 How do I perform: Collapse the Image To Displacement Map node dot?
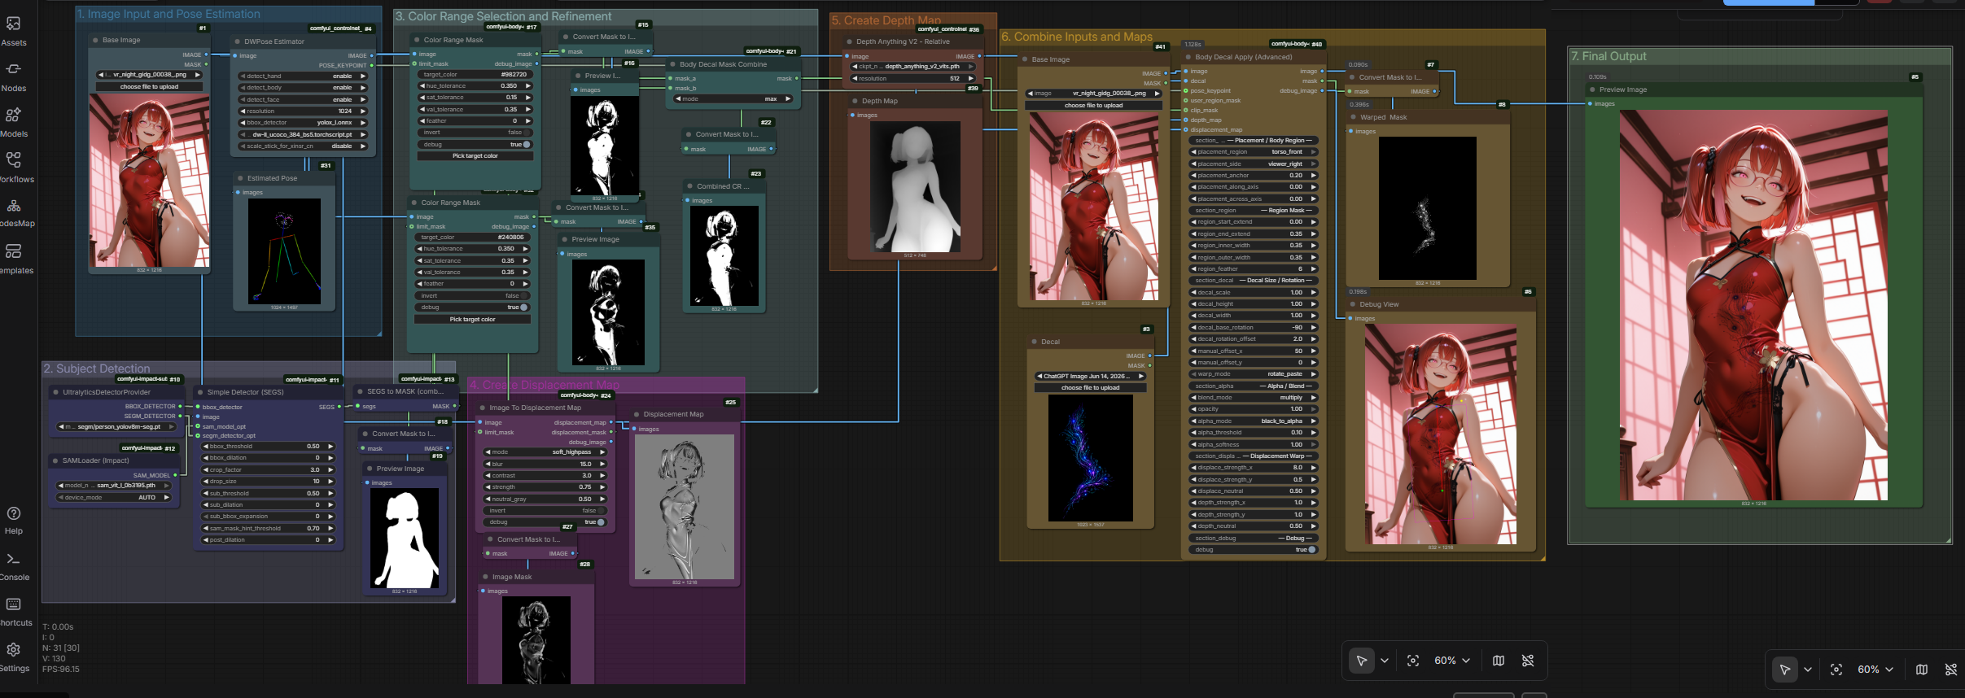pyautogui.click(x=482, y=408)
